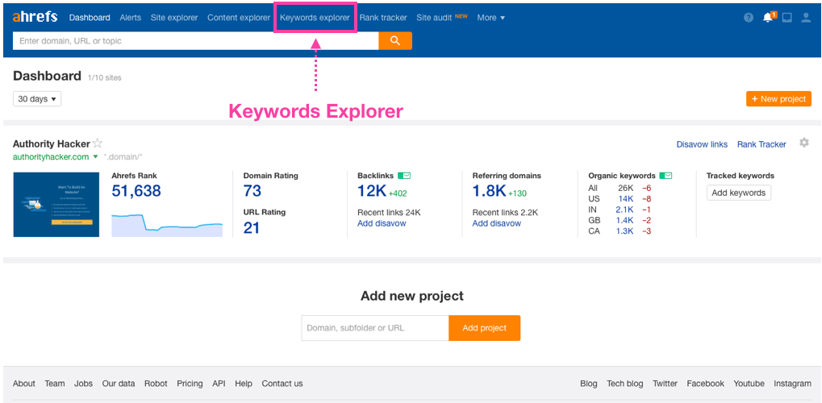Open the Tech blog footer link

[625, 384]
